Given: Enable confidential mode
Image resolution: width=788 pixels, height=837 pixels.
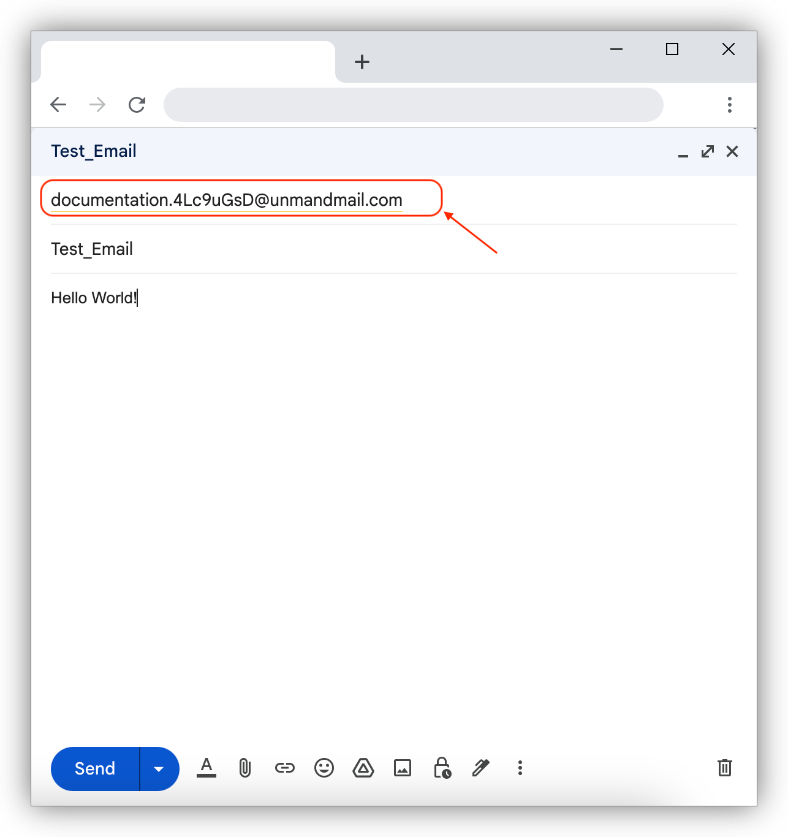Looking at the screenshot, I should [442, 768].
